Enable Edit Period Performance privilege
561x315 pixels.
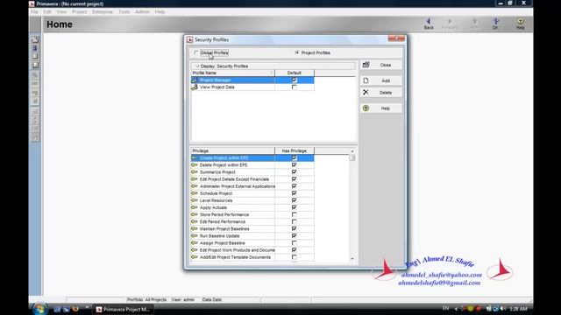coord(295,221)
